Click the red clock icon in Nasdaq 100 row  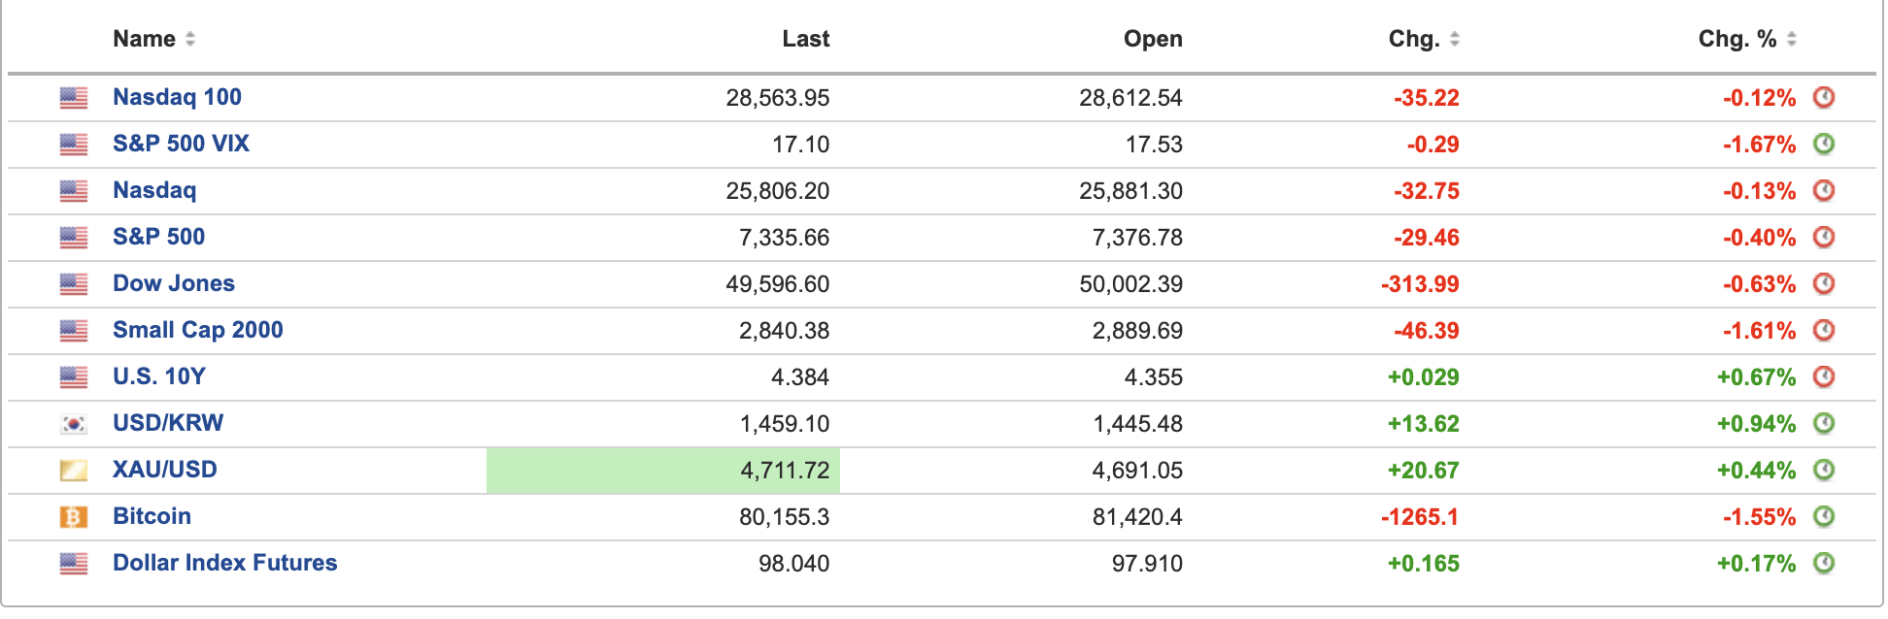click(1824, 97)
